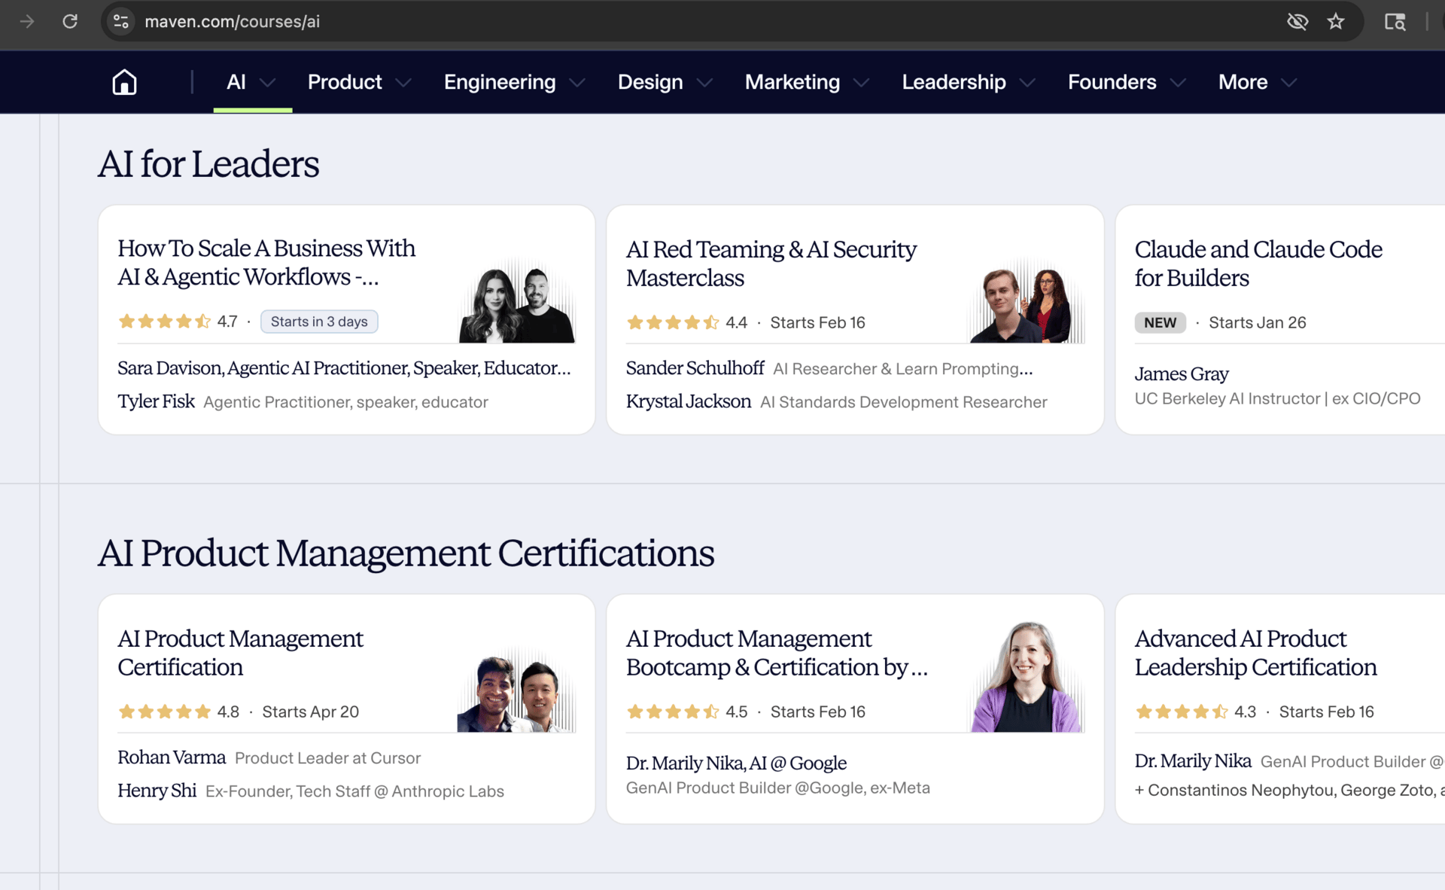Bookmark this page with star icon
Viewport: 1445px width, 890px height.
[x=1335, y=21]
